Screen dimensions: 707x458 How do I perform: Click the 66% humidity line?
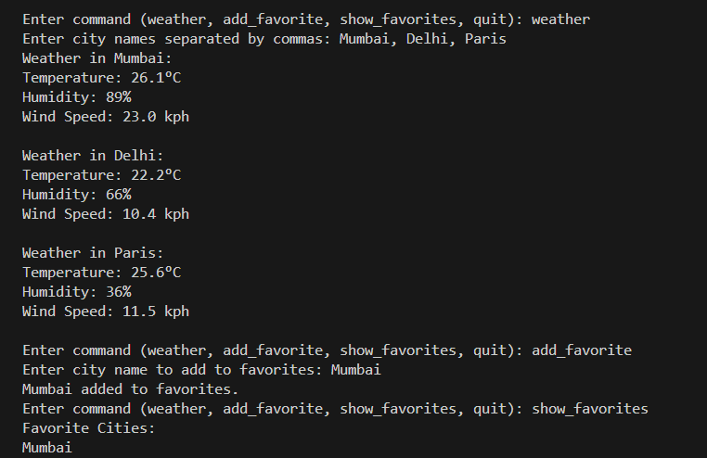click(x=76, y=195)
